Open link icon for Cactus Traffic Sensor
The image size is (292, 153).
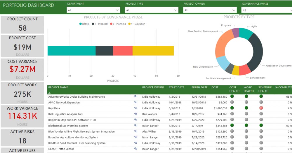click(x=135, y=149)
